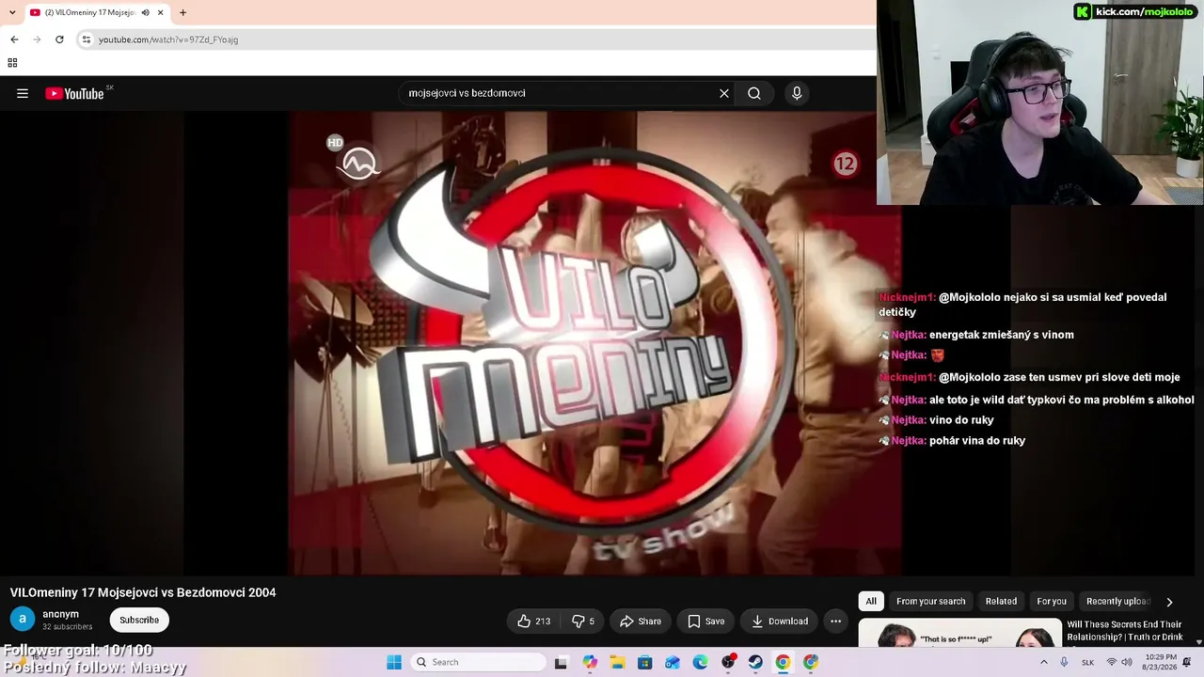Open the volume tray icon
Screen dimensions: 1204x677
pos(1127,662)
